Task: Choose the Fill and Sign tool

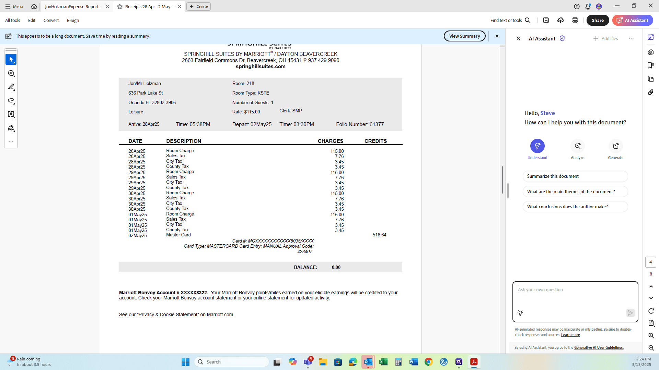Action: click(x=11, y=128)
